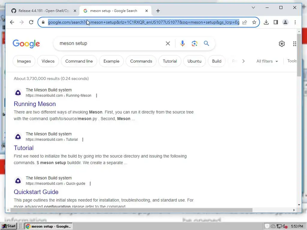Open Chrome downloads

[x=266, y=22]
